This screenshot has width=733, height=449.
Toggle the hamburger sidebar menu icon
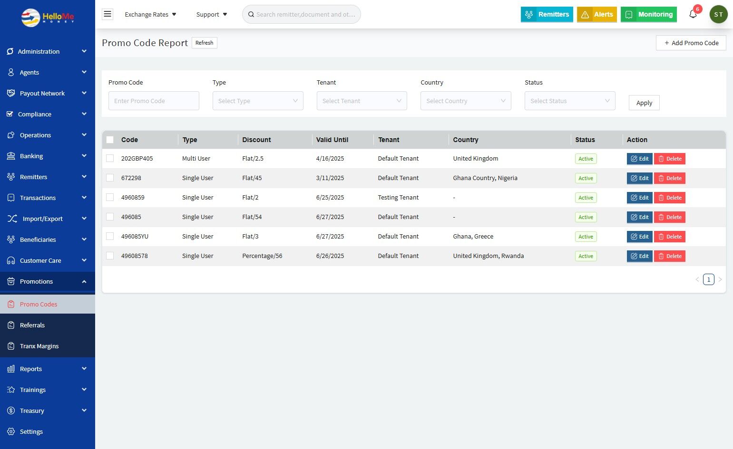click(108, 14)
